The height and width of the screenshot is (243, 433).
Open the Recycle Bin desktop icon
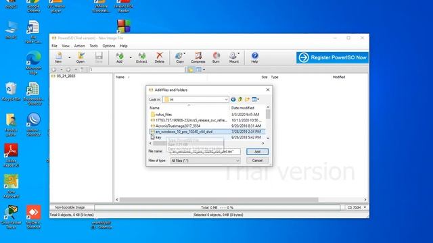click(x=11, y=92)
